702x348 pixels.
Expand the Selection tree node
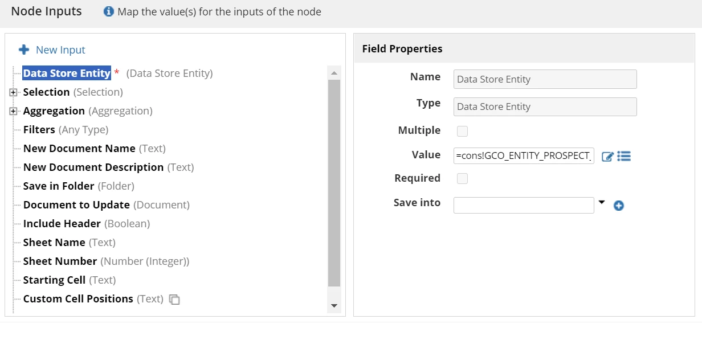pos(13,92)
